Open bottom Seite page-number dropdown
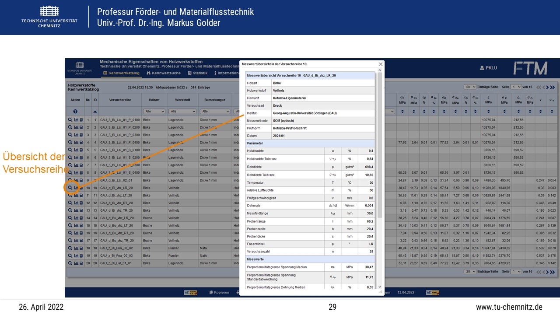560x315 pixels. tap(516, 272)
